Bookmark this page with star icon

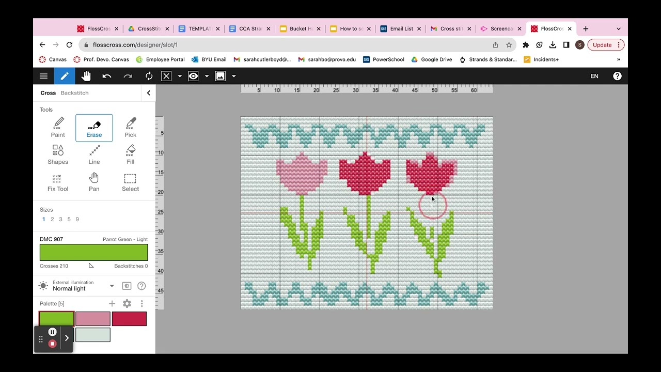tap(509, 45)
